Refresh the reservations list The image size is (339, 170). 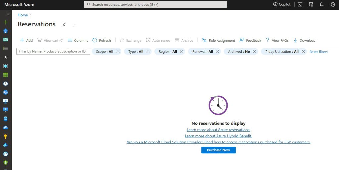pos(102,40)
